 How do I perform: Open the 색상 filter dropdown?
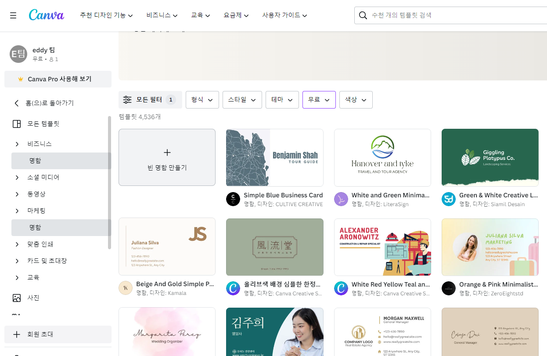click(x=356, y=100)
